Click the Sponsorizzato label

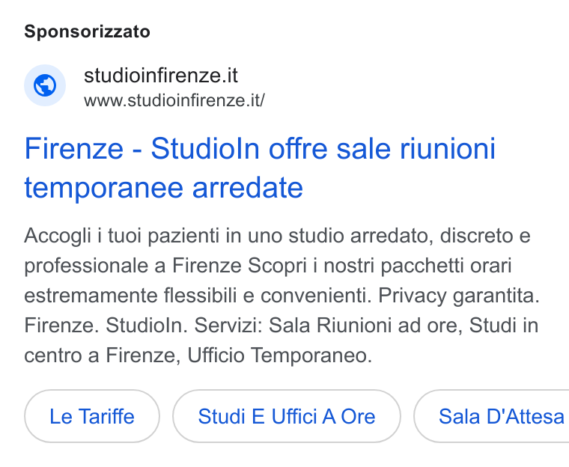pyautogui.click(x=87, y=31)
